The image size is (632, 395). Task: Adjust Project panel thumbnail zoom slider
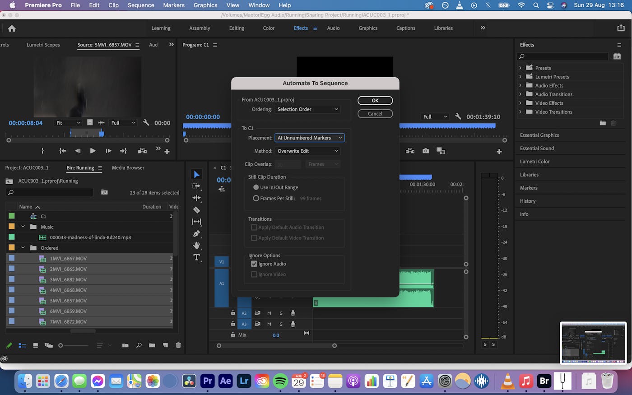tap(74, 345)
